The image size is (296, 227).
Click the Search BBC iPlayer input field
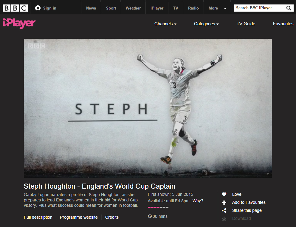259,8
